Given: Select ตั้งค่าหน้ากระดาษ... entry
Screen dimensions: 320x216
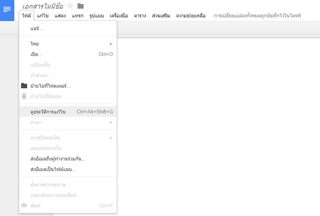Looking at the screenshot, I should [68, 185].
